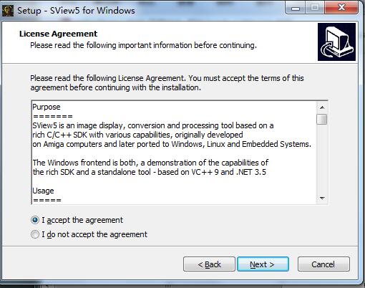Click the maximize button in title bar
Screen dimensions: 365x288
pos(315,8)
